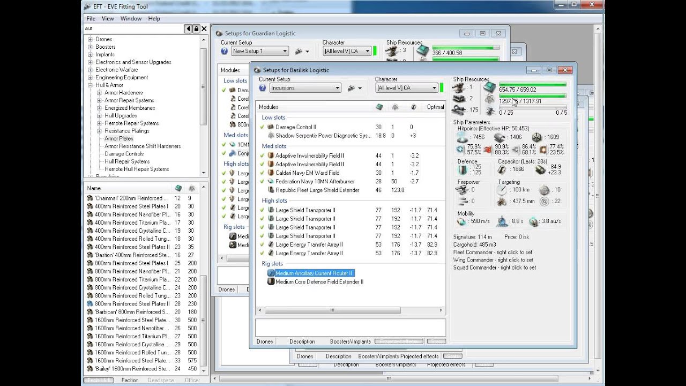The width and height of the screenshot is (686, 386).
Task: Select Medium Core Defense Field Extender II rig
Action: point(319,281)
